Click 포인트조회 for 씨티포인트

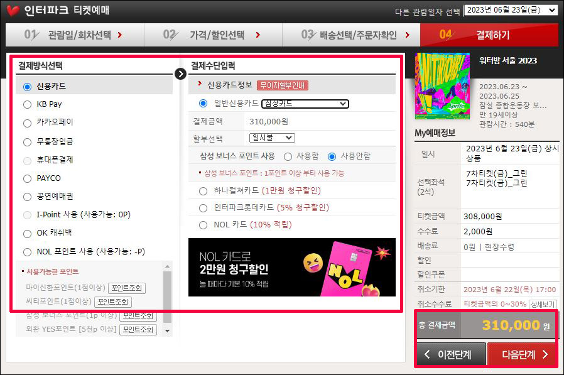click(113, 302)
